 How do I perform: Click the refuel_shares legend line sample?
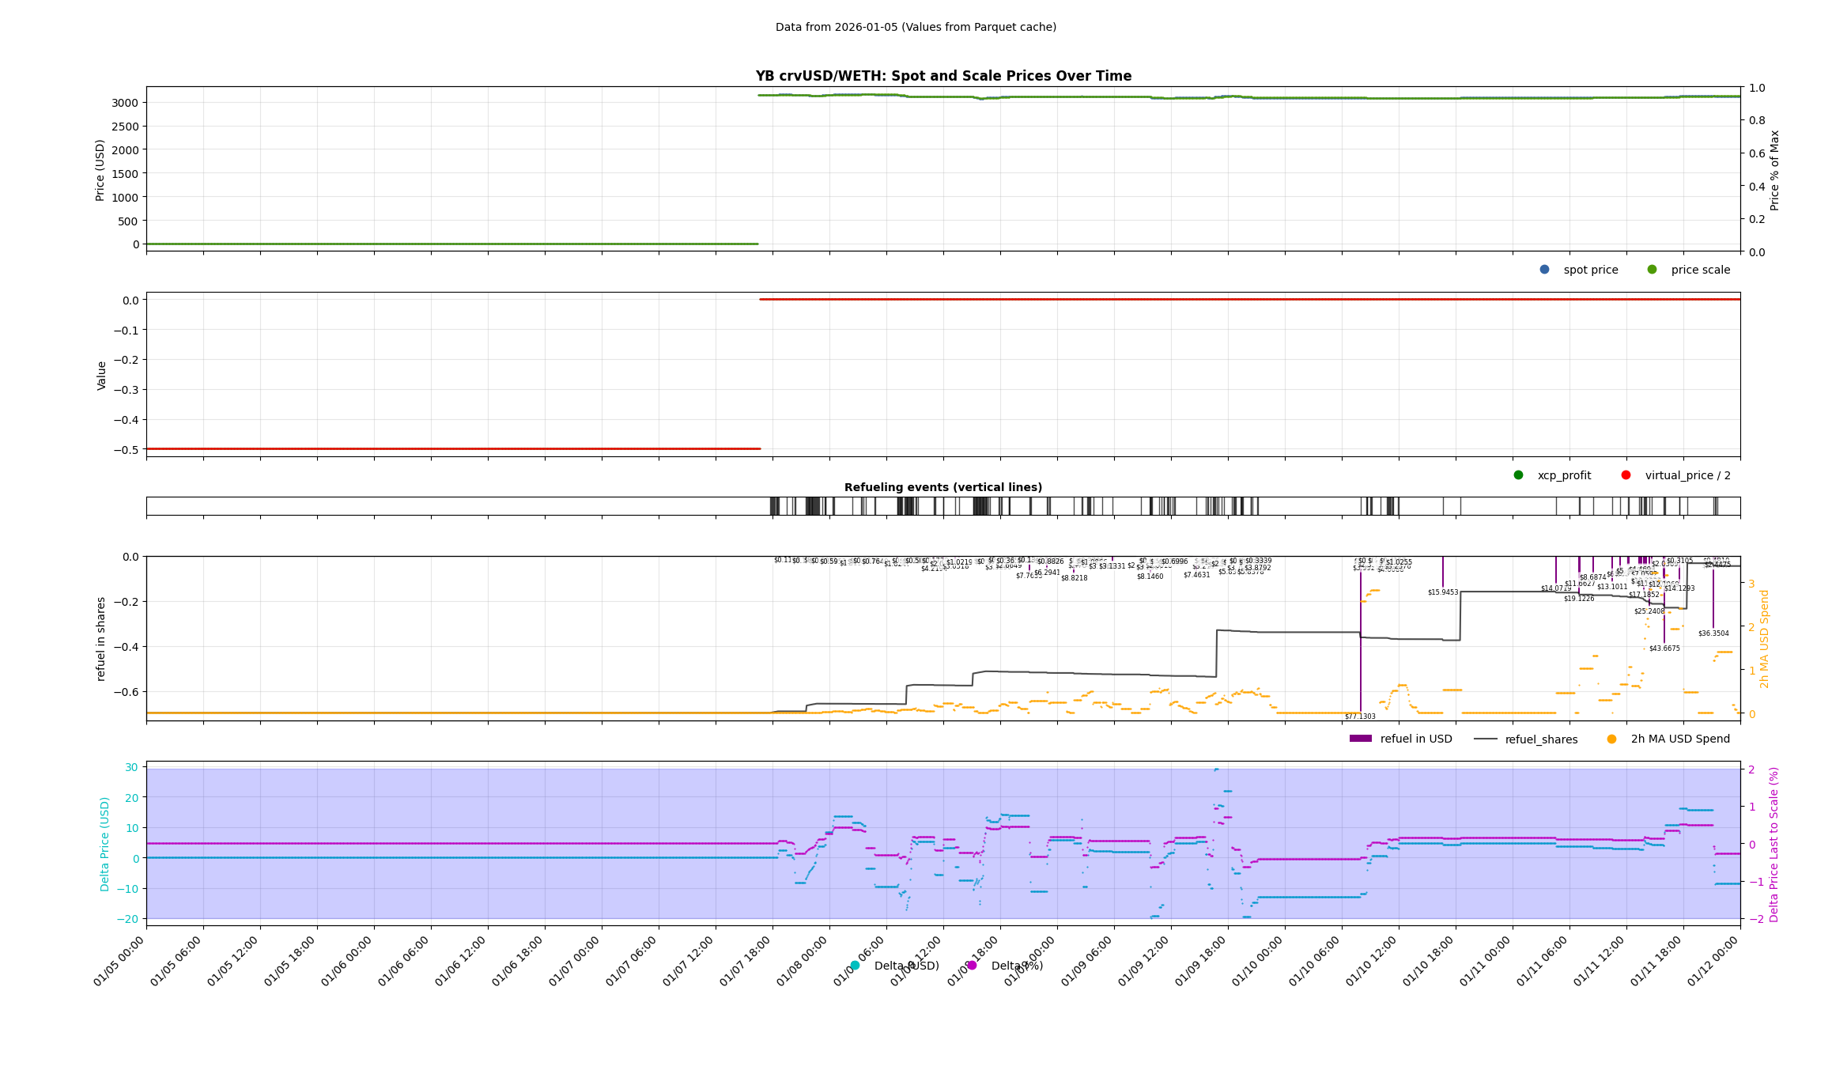[1486, 739]
